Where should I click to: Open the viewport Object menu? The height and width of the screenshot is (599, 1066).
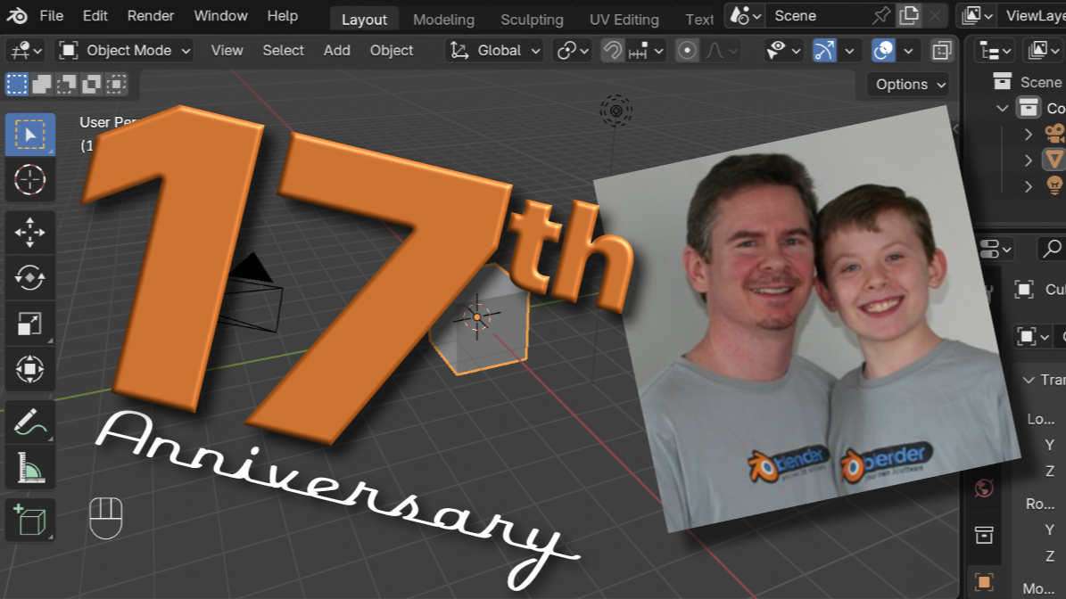pyautogui.click(x=391, y=50)
